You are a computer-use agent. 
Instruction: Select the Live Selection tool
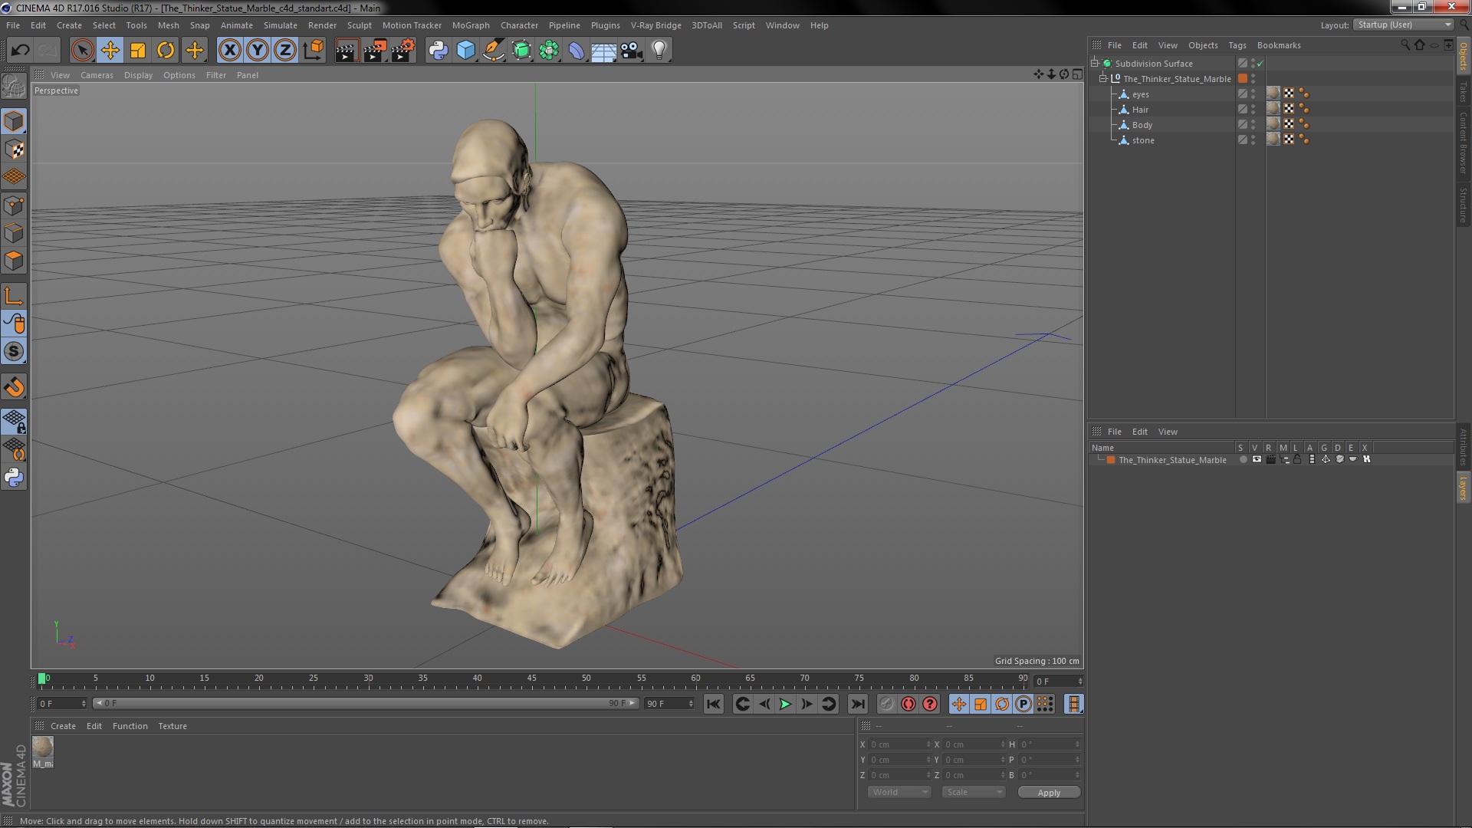pos(82,51)
